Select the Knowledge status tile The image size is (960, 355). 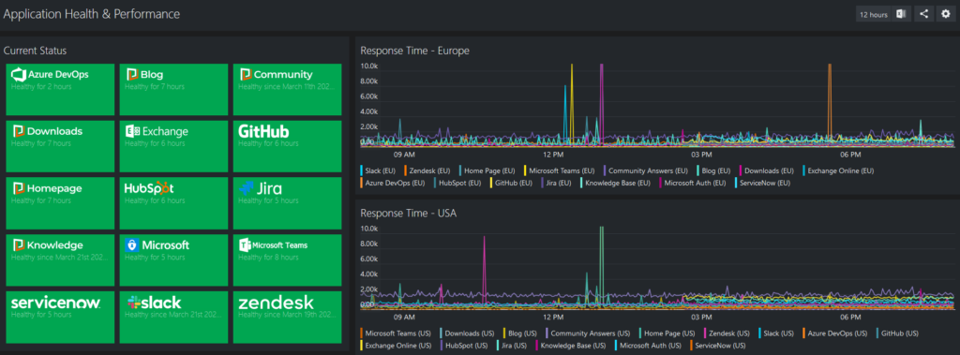click(60, 260)
